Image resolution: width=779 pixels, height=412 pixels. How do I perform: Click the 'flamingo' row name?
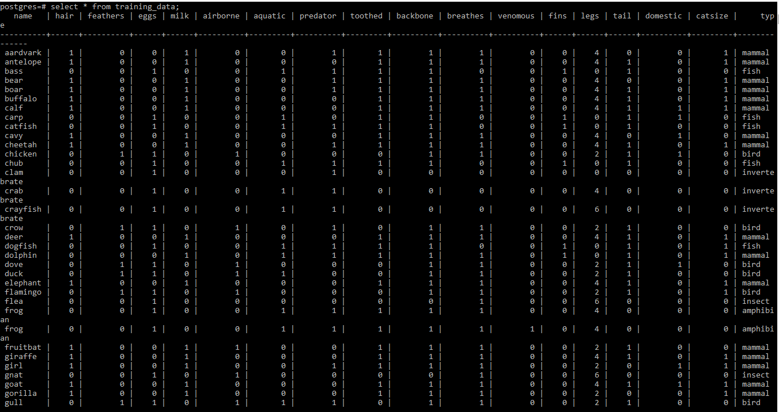pyautogui.click(x=23, y=292)
